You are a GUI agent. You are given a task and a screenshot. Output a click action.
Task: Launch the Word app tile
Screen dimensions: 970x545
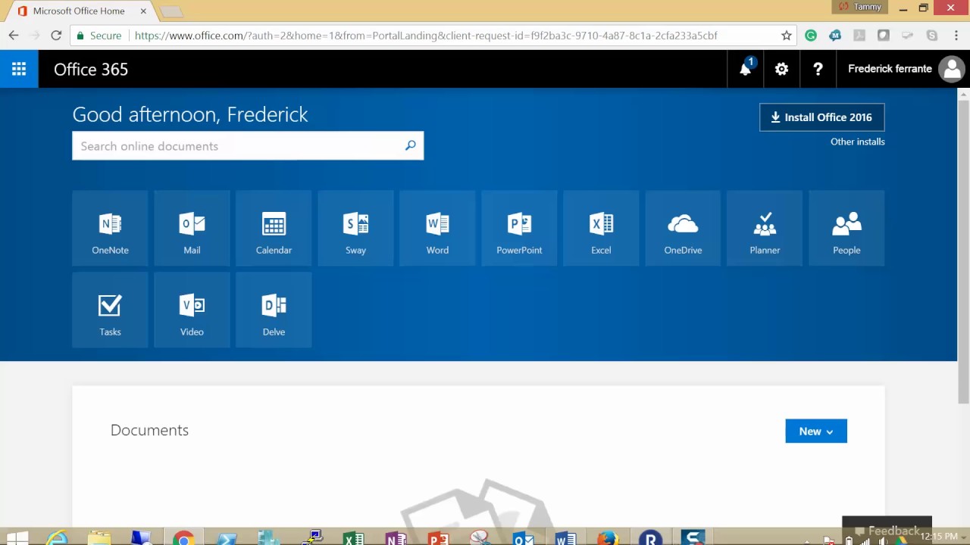(437, 229)
